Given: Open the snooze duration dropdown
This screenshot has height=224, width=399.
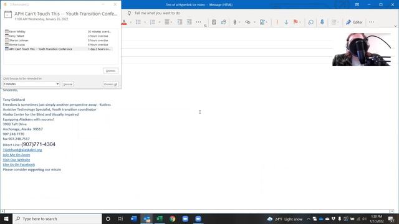Looking at the screenshot, I should [57, 84].
